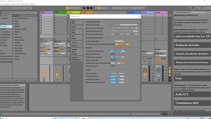This screenshot has width=211, height=119.
Task: Click Añadir carpeta link in browser
Action: (x=7, y=62)
